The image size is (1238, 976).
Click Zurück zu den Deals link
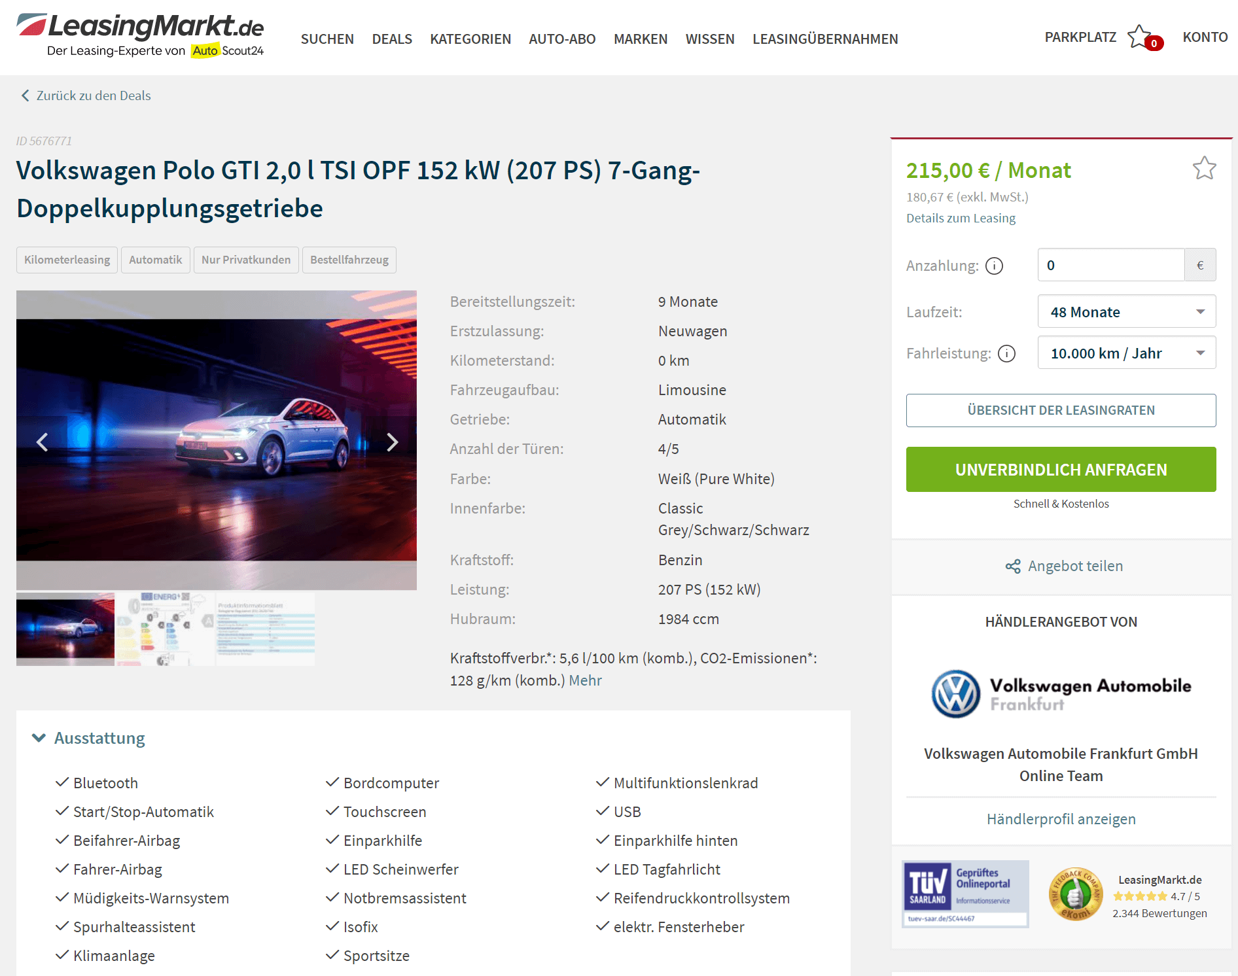click(94, 96)
